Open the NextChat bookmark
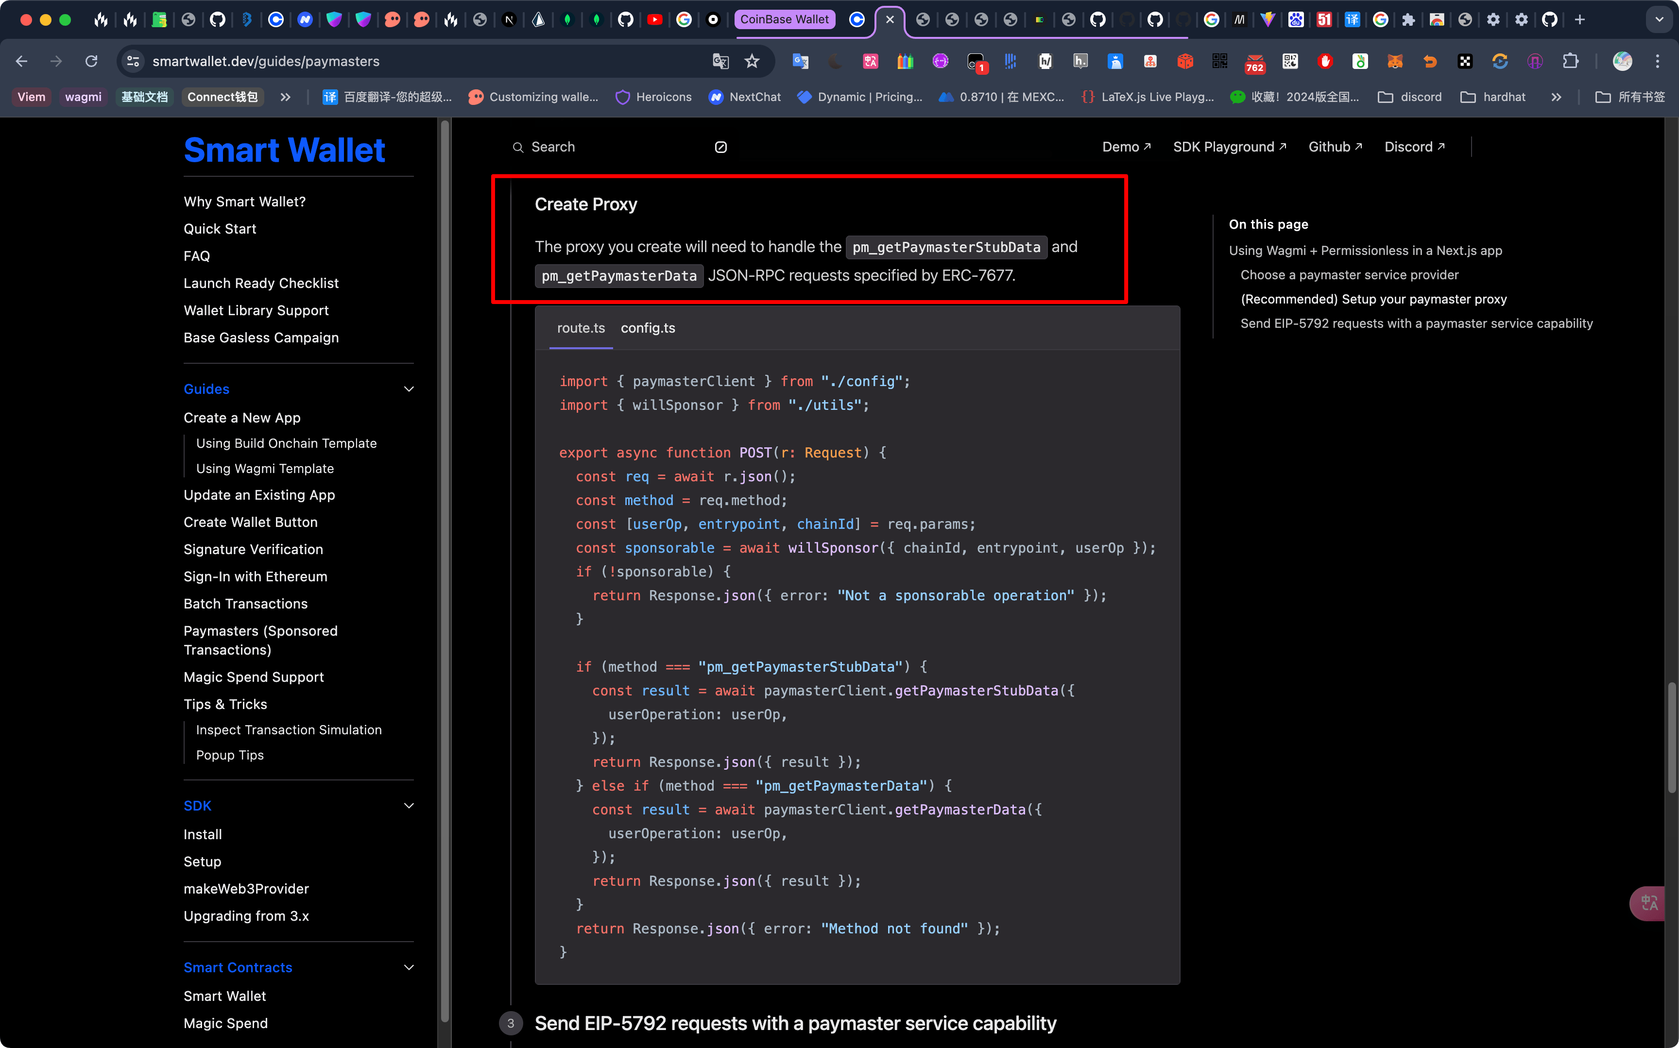 [x=745, y=97]
